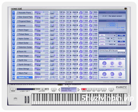Viewport: 138px width, 112px height.
Task: Open voices dropdown for Metallic Pad
Action: (x=62, y=77)
